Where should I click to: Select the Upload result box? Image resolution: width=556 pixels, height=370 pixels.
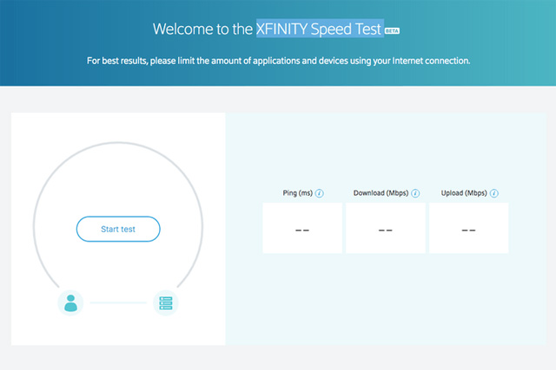click(468, 228)
